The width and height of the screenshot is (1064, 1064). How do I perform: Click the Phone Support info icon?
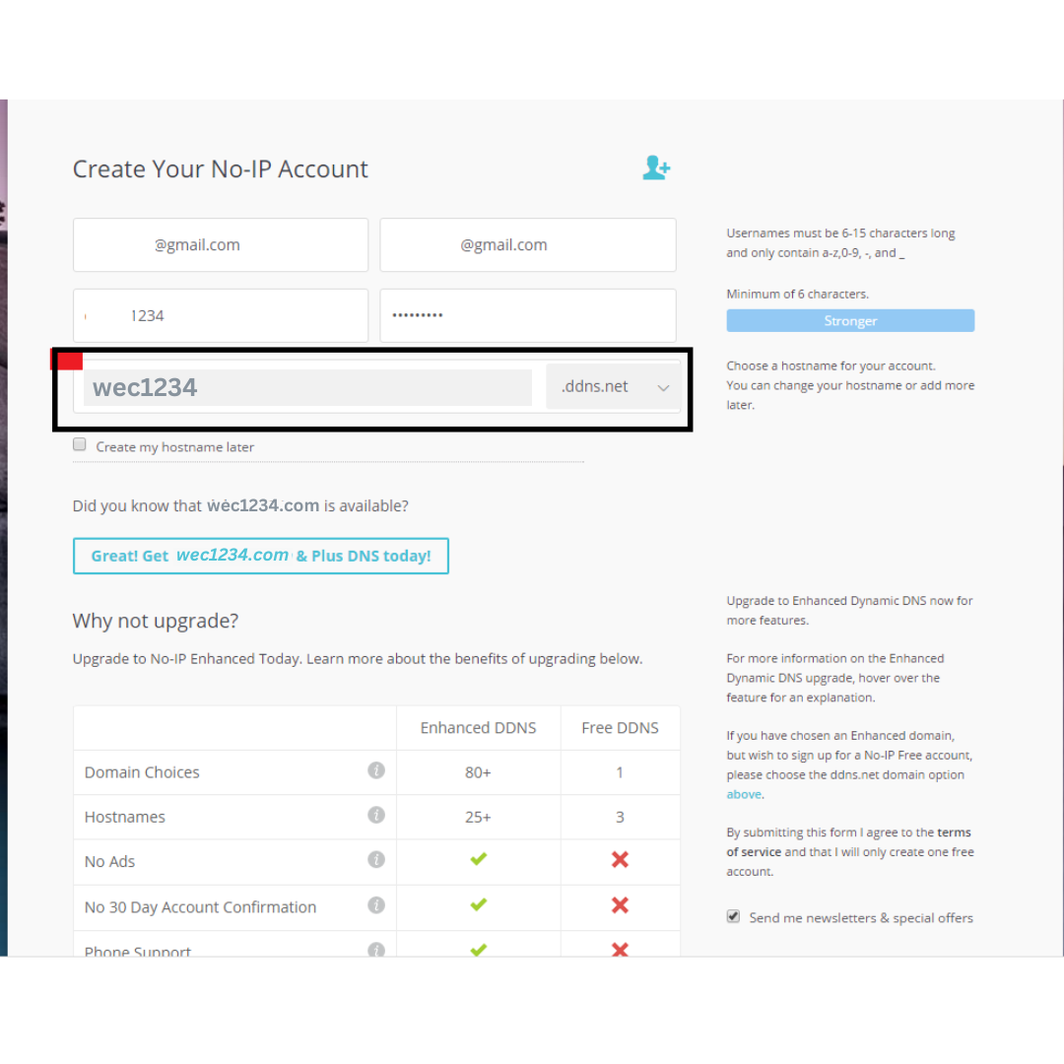coord(376,950)
